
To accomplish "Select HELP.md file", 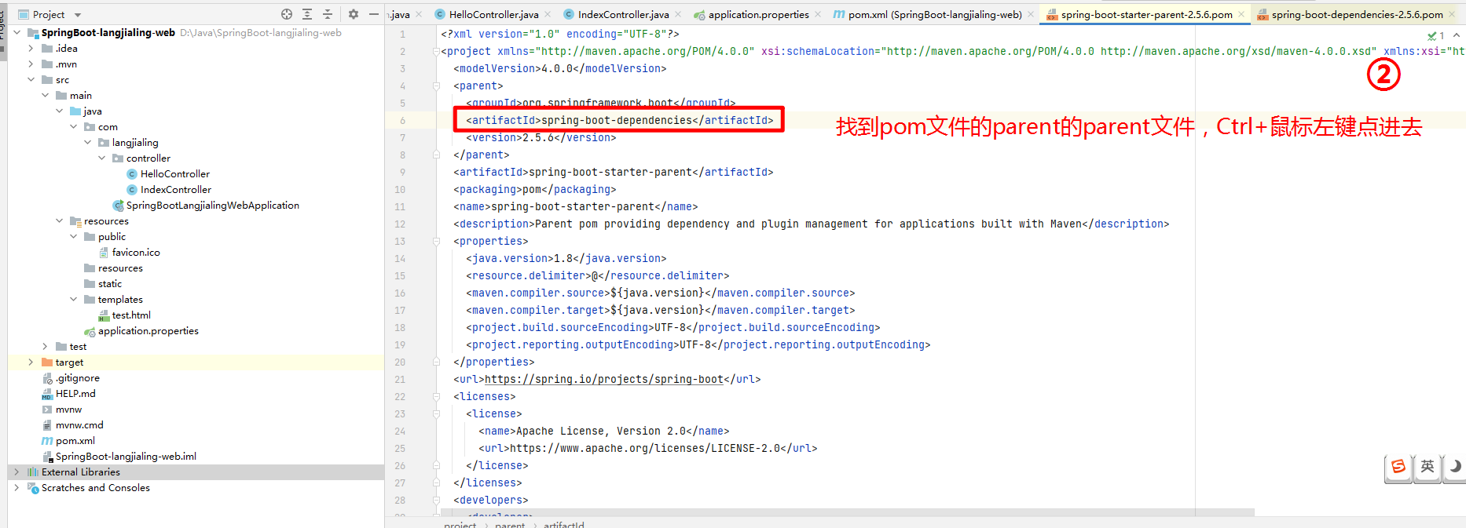I will [75, 394].
